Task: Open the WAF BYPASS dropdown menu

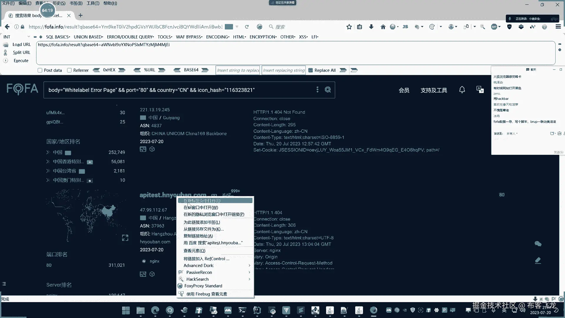Action: coord(189,37)
